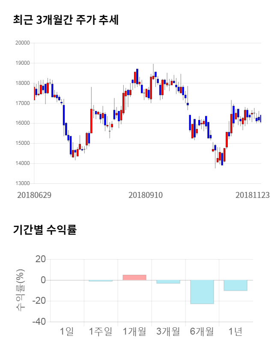Screen dimensions: 274x347
Task: Select the red 1개월 return bar
Action: (x=134, y=278)
